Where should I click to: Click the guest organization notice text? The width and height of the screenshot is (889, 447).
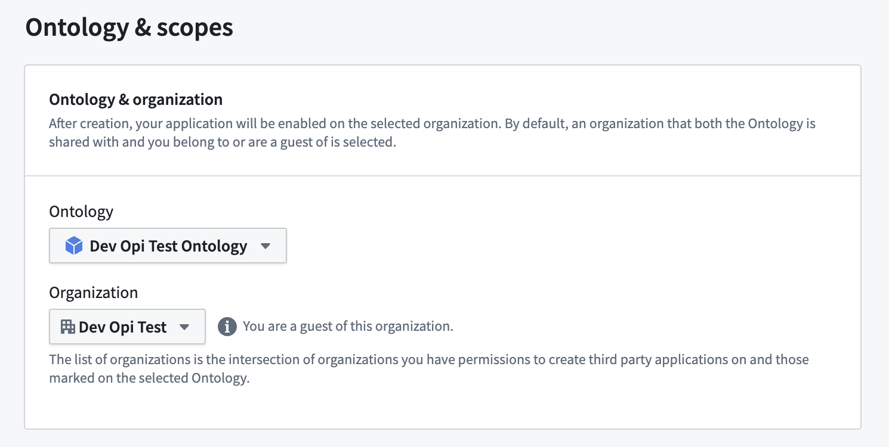click(x=348, y=326)
